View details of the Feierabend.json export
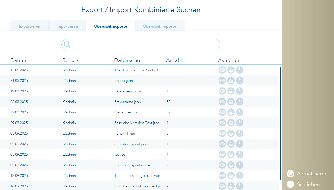Viewport: 334px width, 190px height. (x=222, y=91)
